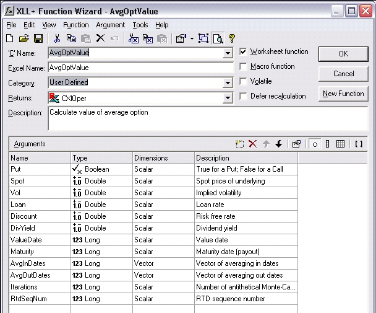Image resolution: width=376 pixels, height=313 pixels.
Task: Open the Category dropdown arrow
Action: click(x=228, y=83)
